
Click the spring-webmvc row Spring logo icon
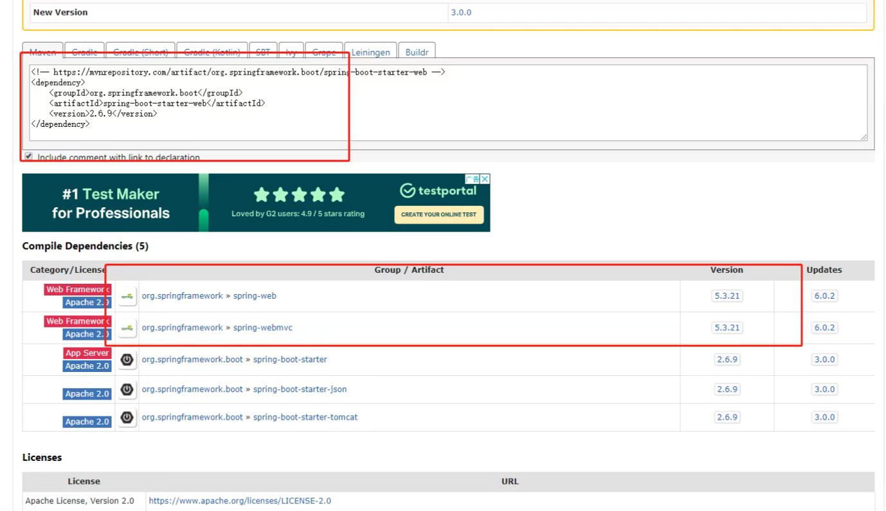coord(127,328)
